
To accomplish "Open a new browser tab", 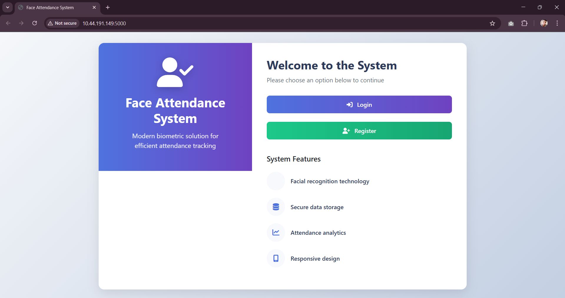I will [108, 7].
